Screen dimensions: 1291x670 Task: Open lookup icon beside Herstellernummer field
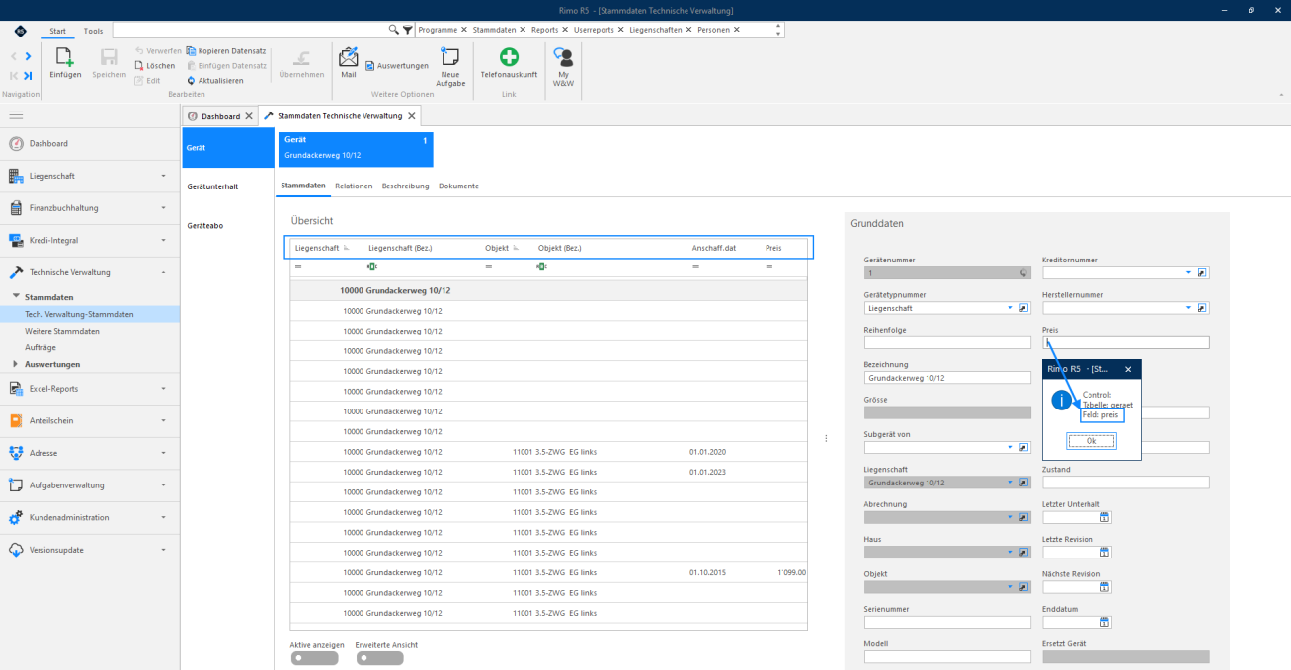pos(1202,308)
